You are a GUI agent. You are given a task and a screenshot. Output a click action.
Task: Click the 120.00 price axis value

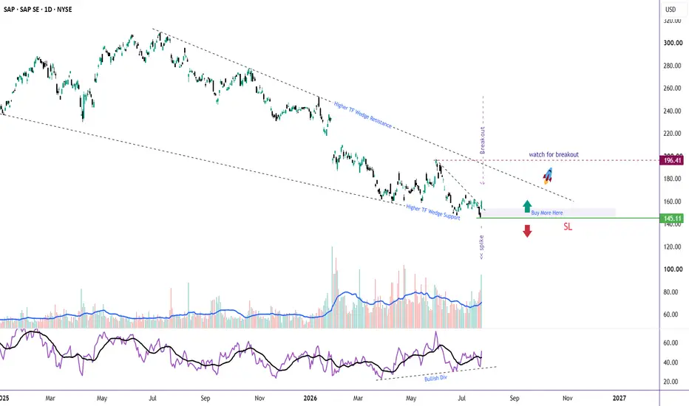673,247
